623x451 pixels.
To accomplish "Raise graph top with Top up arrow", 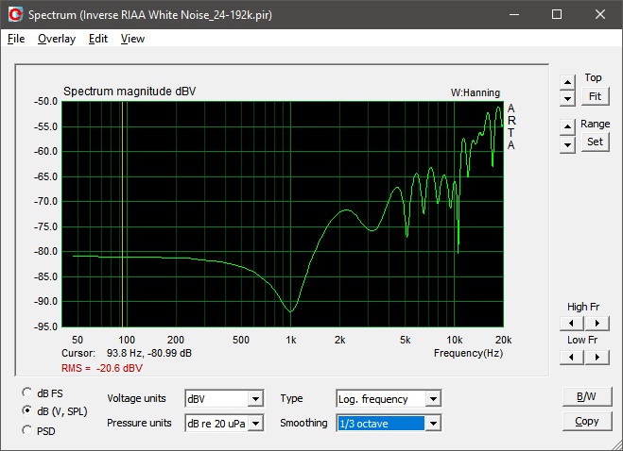I will [567, 82].
